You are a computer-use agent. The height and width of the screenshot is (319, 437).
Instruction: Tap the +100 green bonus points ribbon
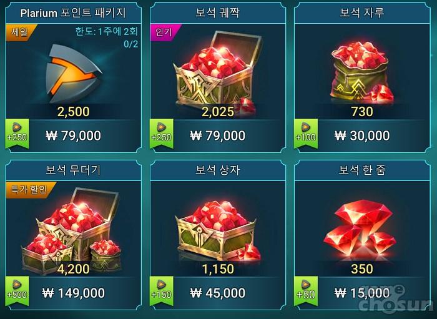306,134
